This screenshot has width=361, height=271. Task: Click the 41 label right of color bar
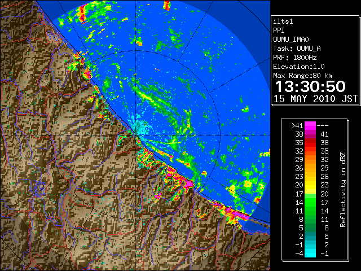point(324,134)
